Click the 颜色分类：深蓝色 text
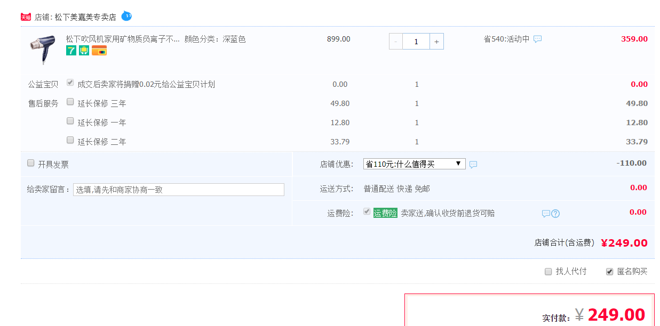The height and width of the screenshot is (326, 660). tap(215, 39)
